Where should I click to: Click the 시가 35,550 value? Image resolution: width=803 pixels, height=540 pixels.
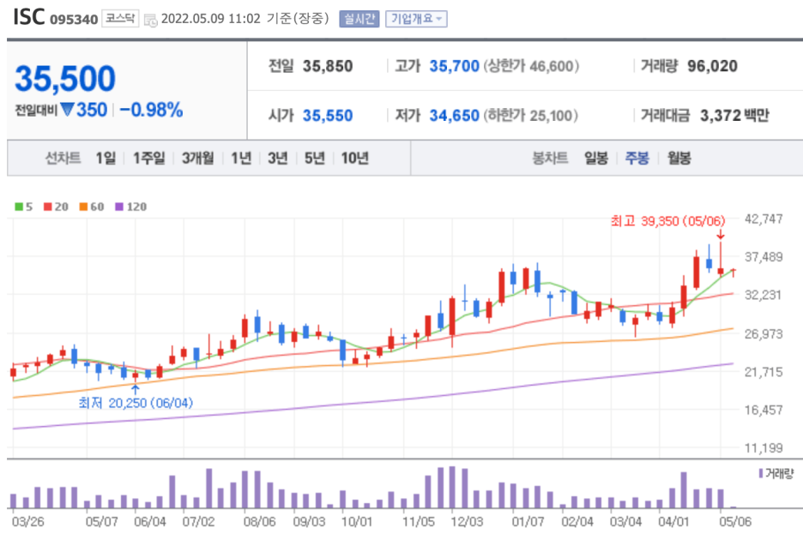(327, 116)
